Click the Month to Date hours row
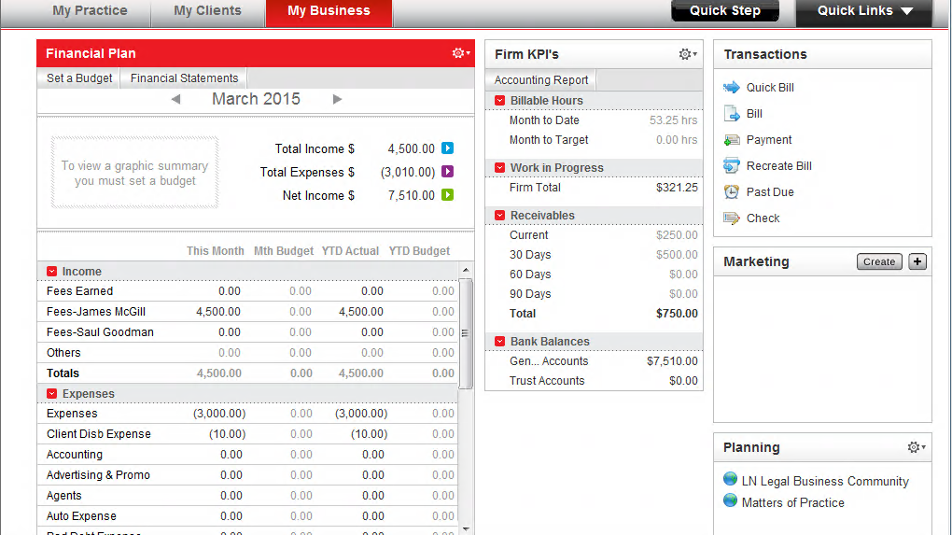This screenshot has width=952, height=535. [x=595, y=120]
